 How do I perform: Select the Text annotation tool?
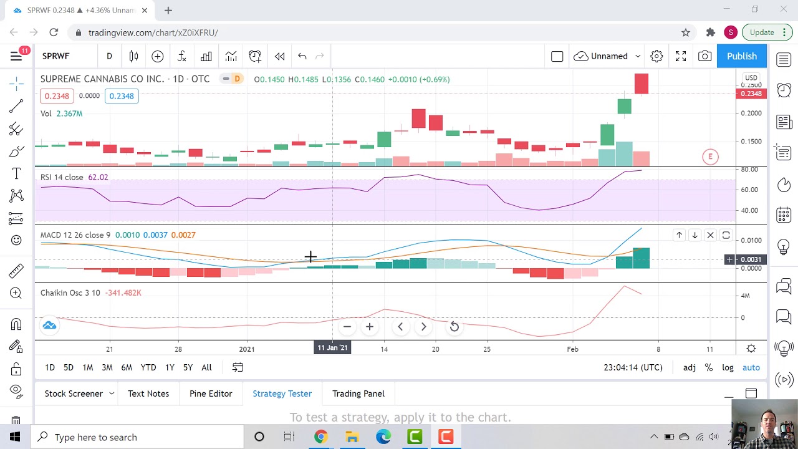[16, 174]
